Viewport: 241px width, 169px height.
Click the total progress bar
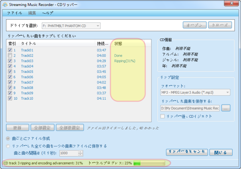click(149, 163)
